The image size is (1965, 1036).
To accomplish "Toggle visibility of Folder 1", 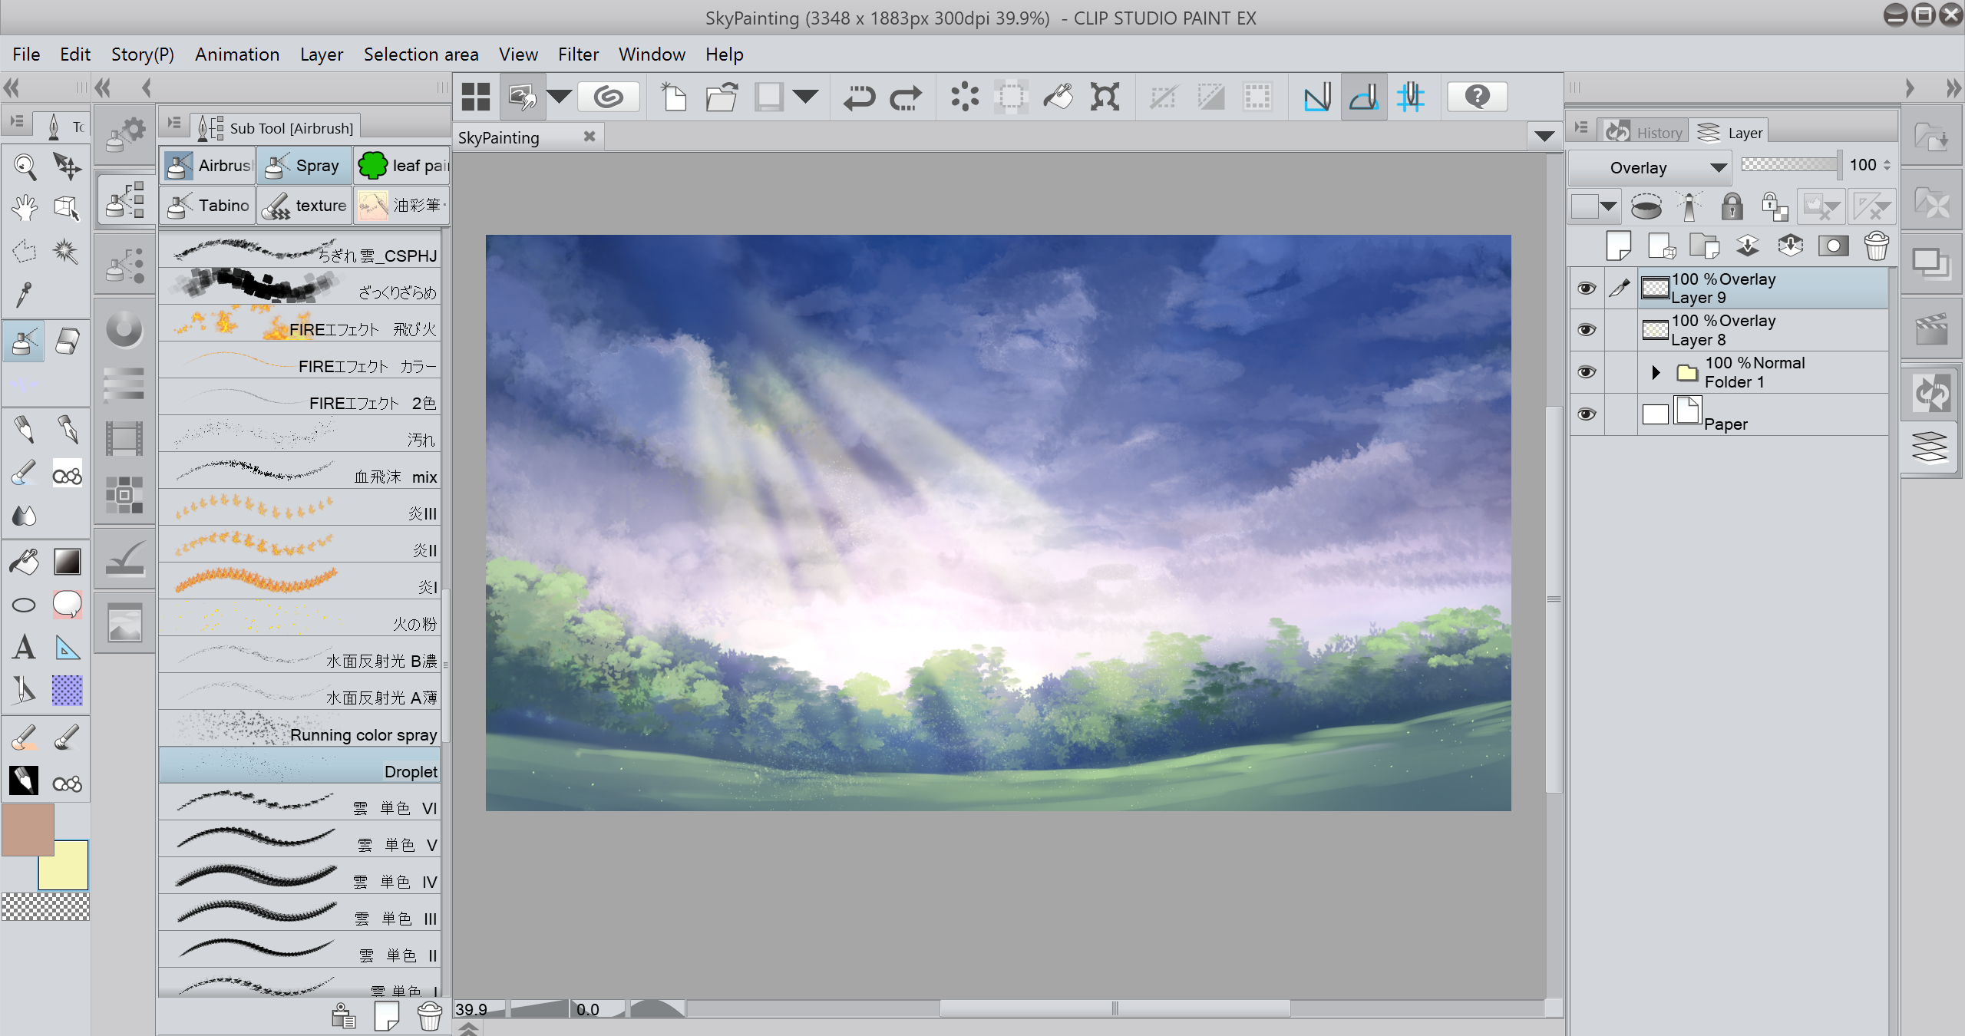I will 1586,372.
